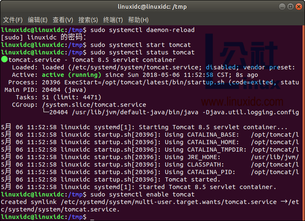Click the final empty prompt with cursor

pos(48,217)
